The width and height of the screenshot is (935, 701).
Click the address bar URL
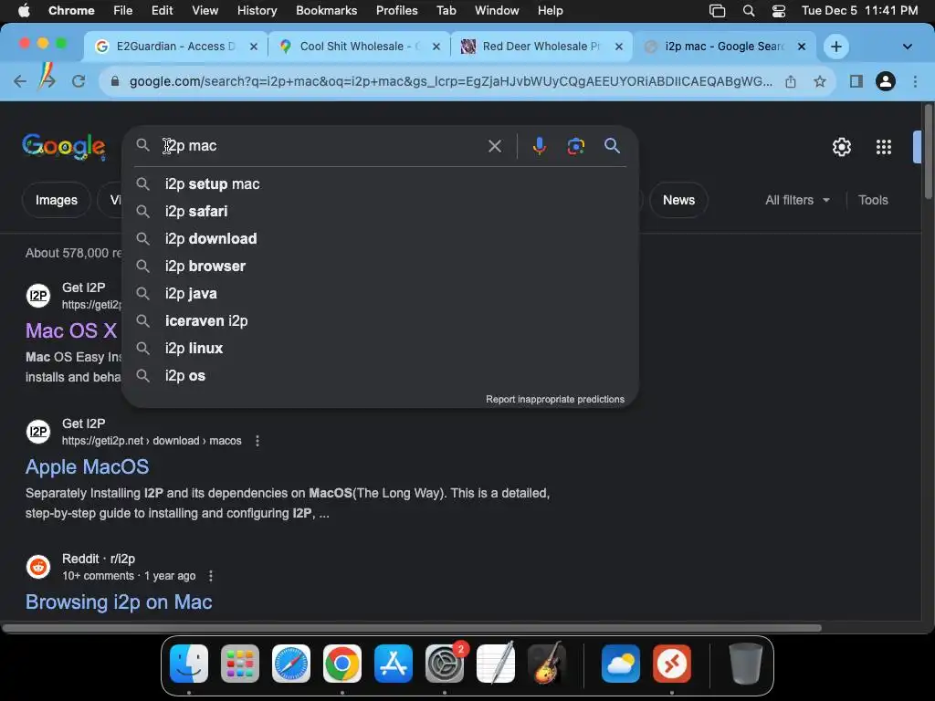coord(450,81)
